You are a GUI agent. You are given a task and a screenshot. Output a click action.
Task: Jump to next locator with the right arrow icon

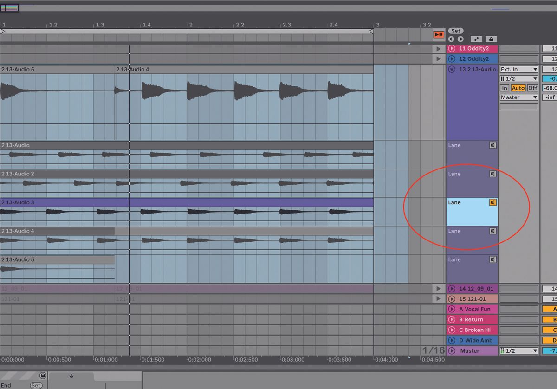(x=460, y=39)
